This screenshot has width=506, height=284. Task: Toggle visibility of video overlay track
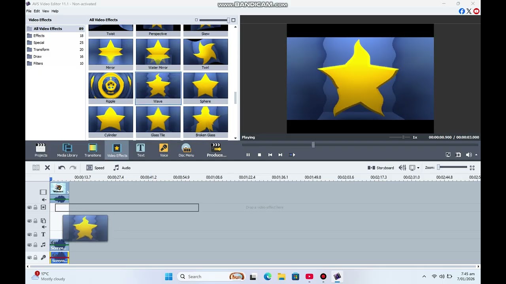29,221
